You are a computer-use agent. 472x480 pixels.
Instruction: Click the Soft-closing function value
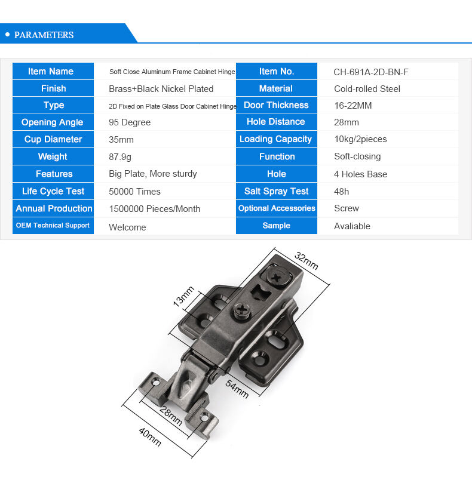tap(357, 156)
